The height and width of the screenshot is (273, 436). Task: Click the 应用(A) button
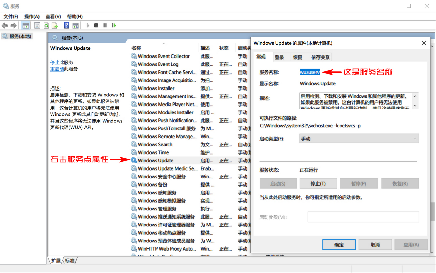(x=411, y=245)
